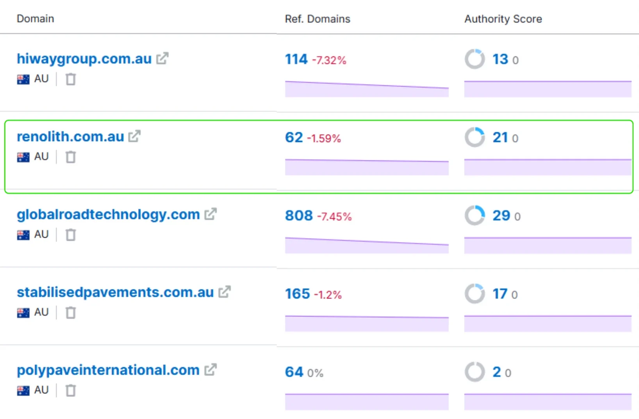Open hiwaygroup.com.au external link icon

pyautogui.click(x=162, y=59)
